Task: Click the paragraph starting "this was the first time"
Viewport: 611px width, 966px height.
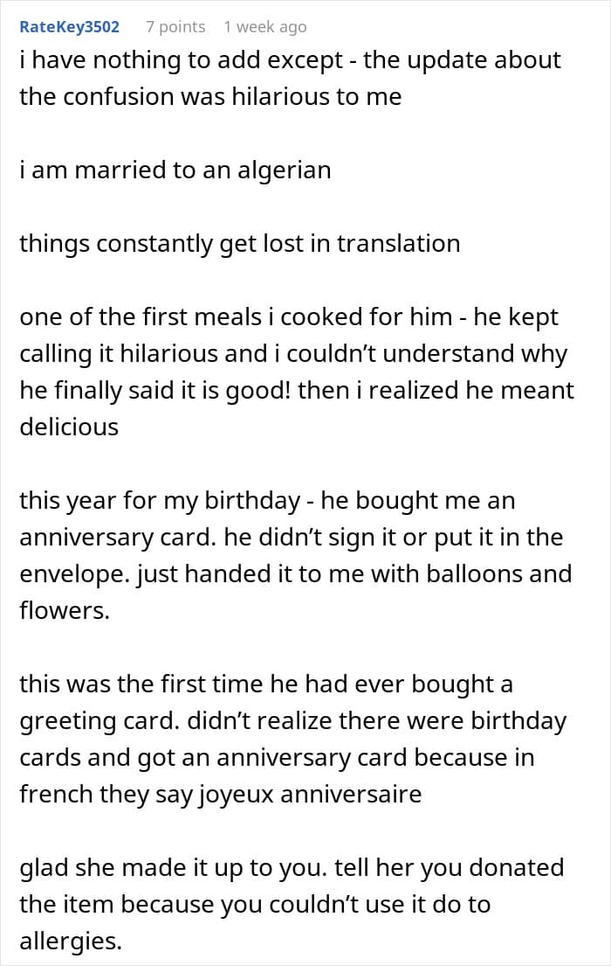Action: (293, 738)
